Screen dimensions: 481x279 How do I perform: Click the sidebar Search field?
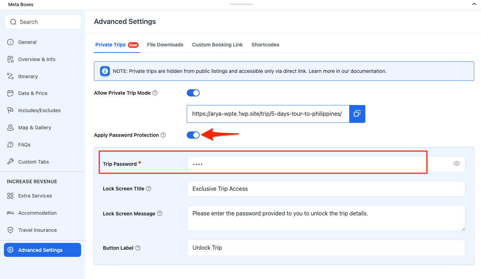coord(43,22)
